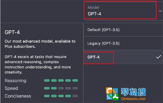
Task: Click the first green Reasoning rating pill
Action: [47, 80]
